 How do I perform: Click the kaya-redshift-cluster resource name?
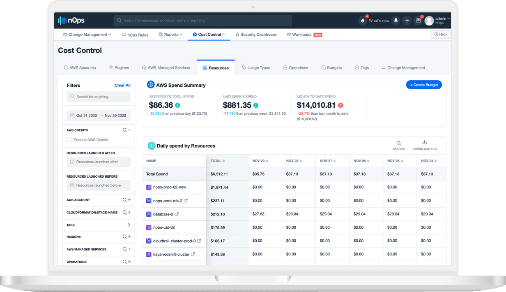(171, 255)
